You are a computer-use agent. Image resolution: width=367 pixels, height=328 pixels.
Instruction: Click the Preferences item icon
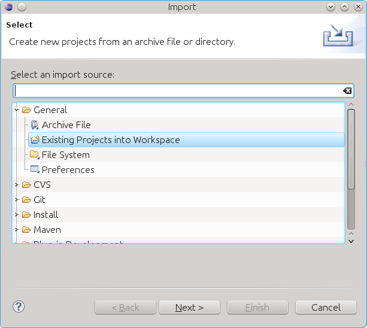(x=35, y=170)
